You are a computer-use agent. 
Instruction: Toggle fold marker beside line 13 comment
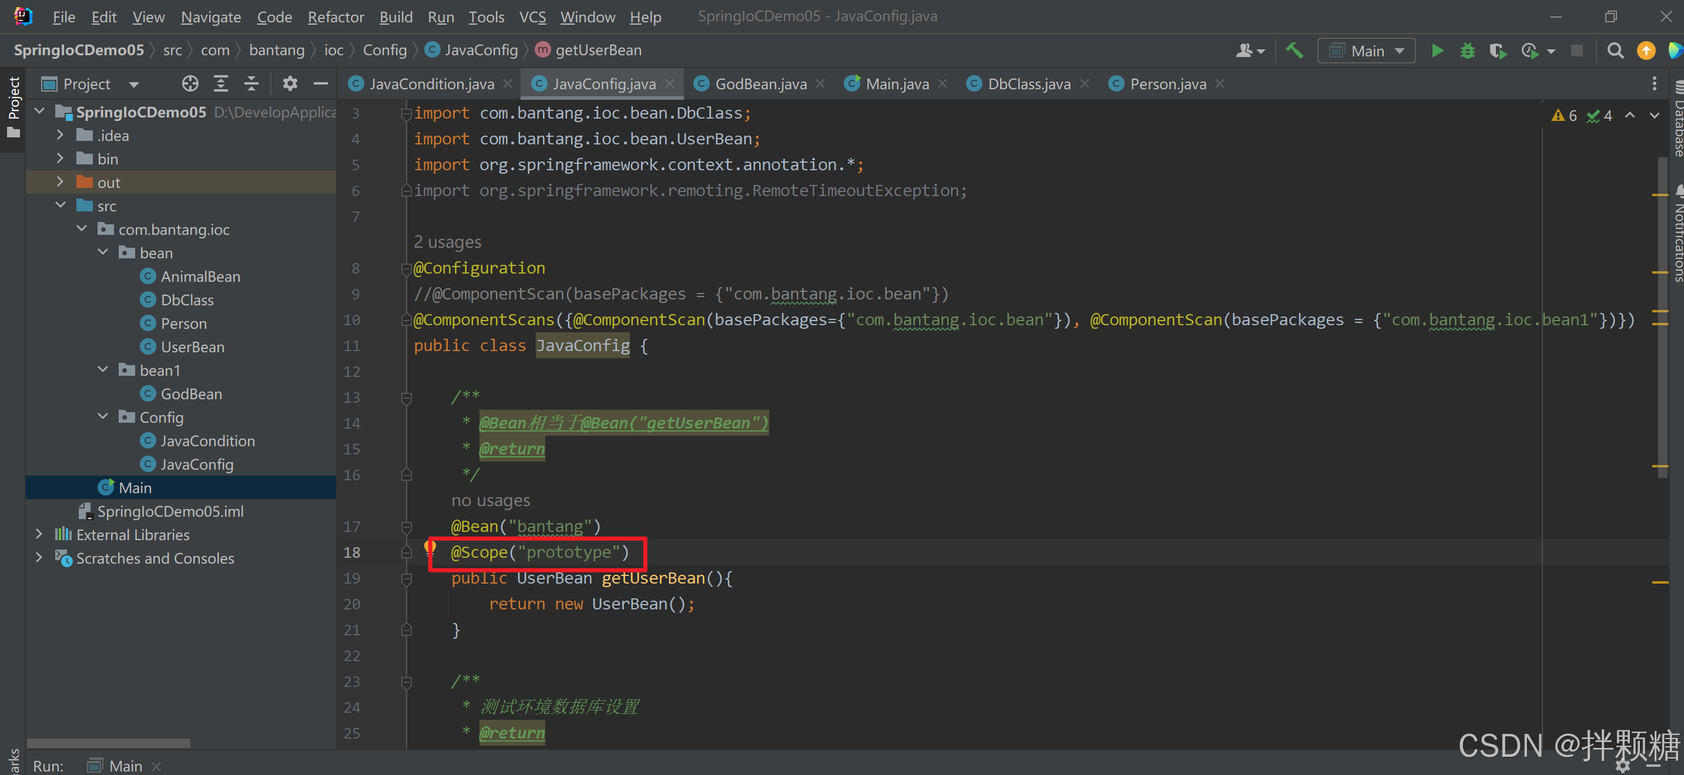click(406, 397)
